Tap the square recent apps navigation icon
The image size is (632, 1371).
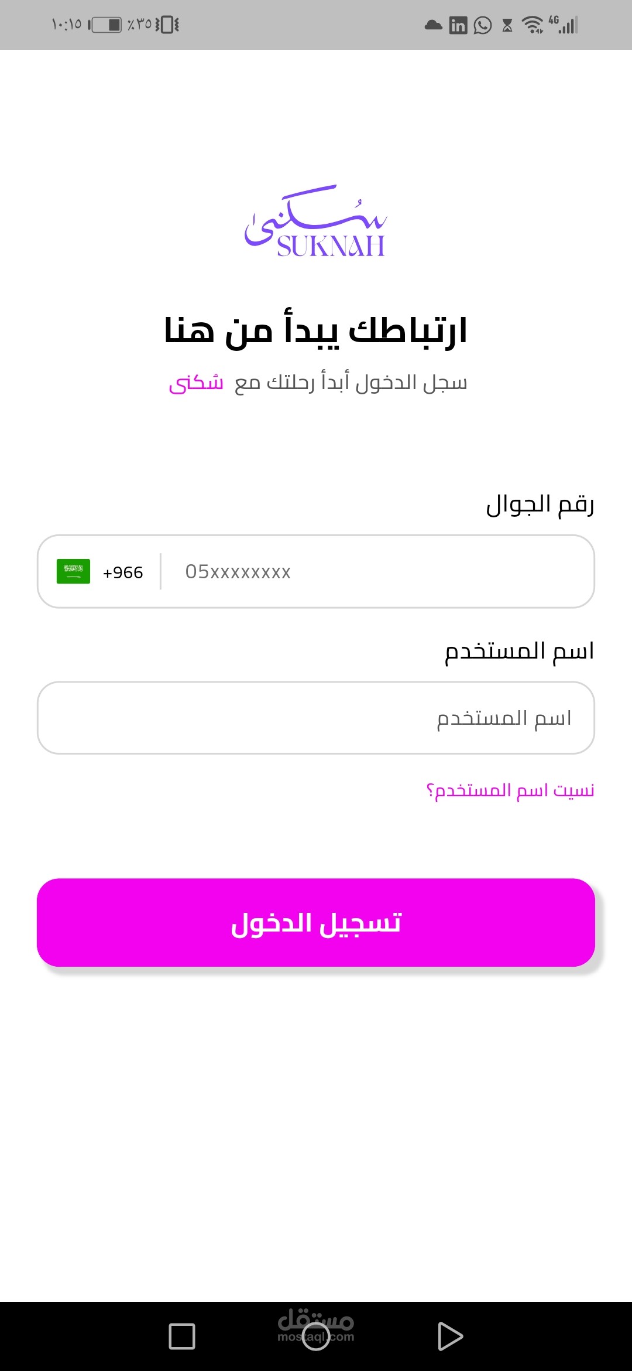(182, 1336)
